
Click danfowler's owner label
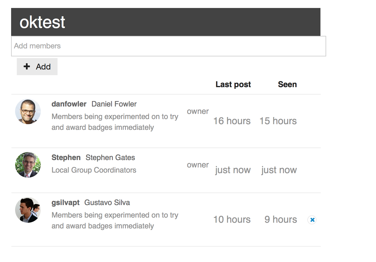click(x=198, y=112)
